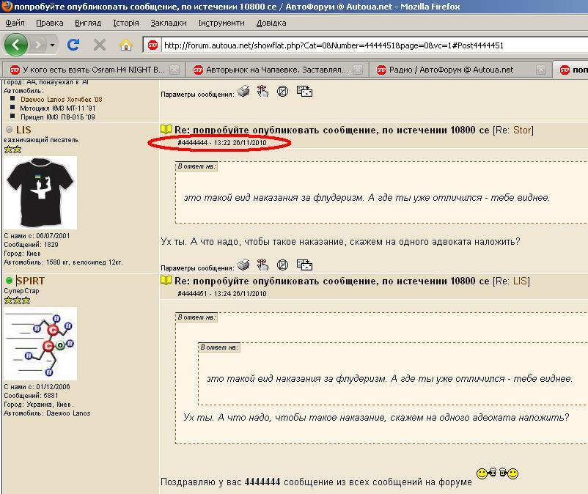Open the browser home page
The image size is (588, 494).
click(126, 45)
